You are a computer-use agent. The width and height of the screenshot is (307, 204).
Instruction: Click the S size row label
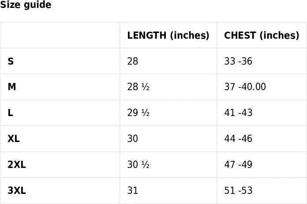click(x=11, y=61)
